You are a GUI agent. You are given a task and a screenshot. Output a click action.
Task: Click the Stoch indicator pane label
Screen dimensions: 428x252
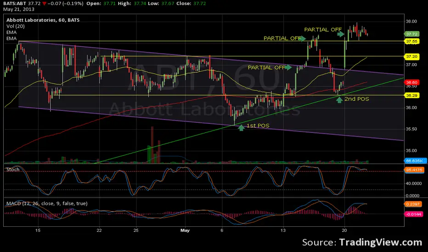click(13, 170)
